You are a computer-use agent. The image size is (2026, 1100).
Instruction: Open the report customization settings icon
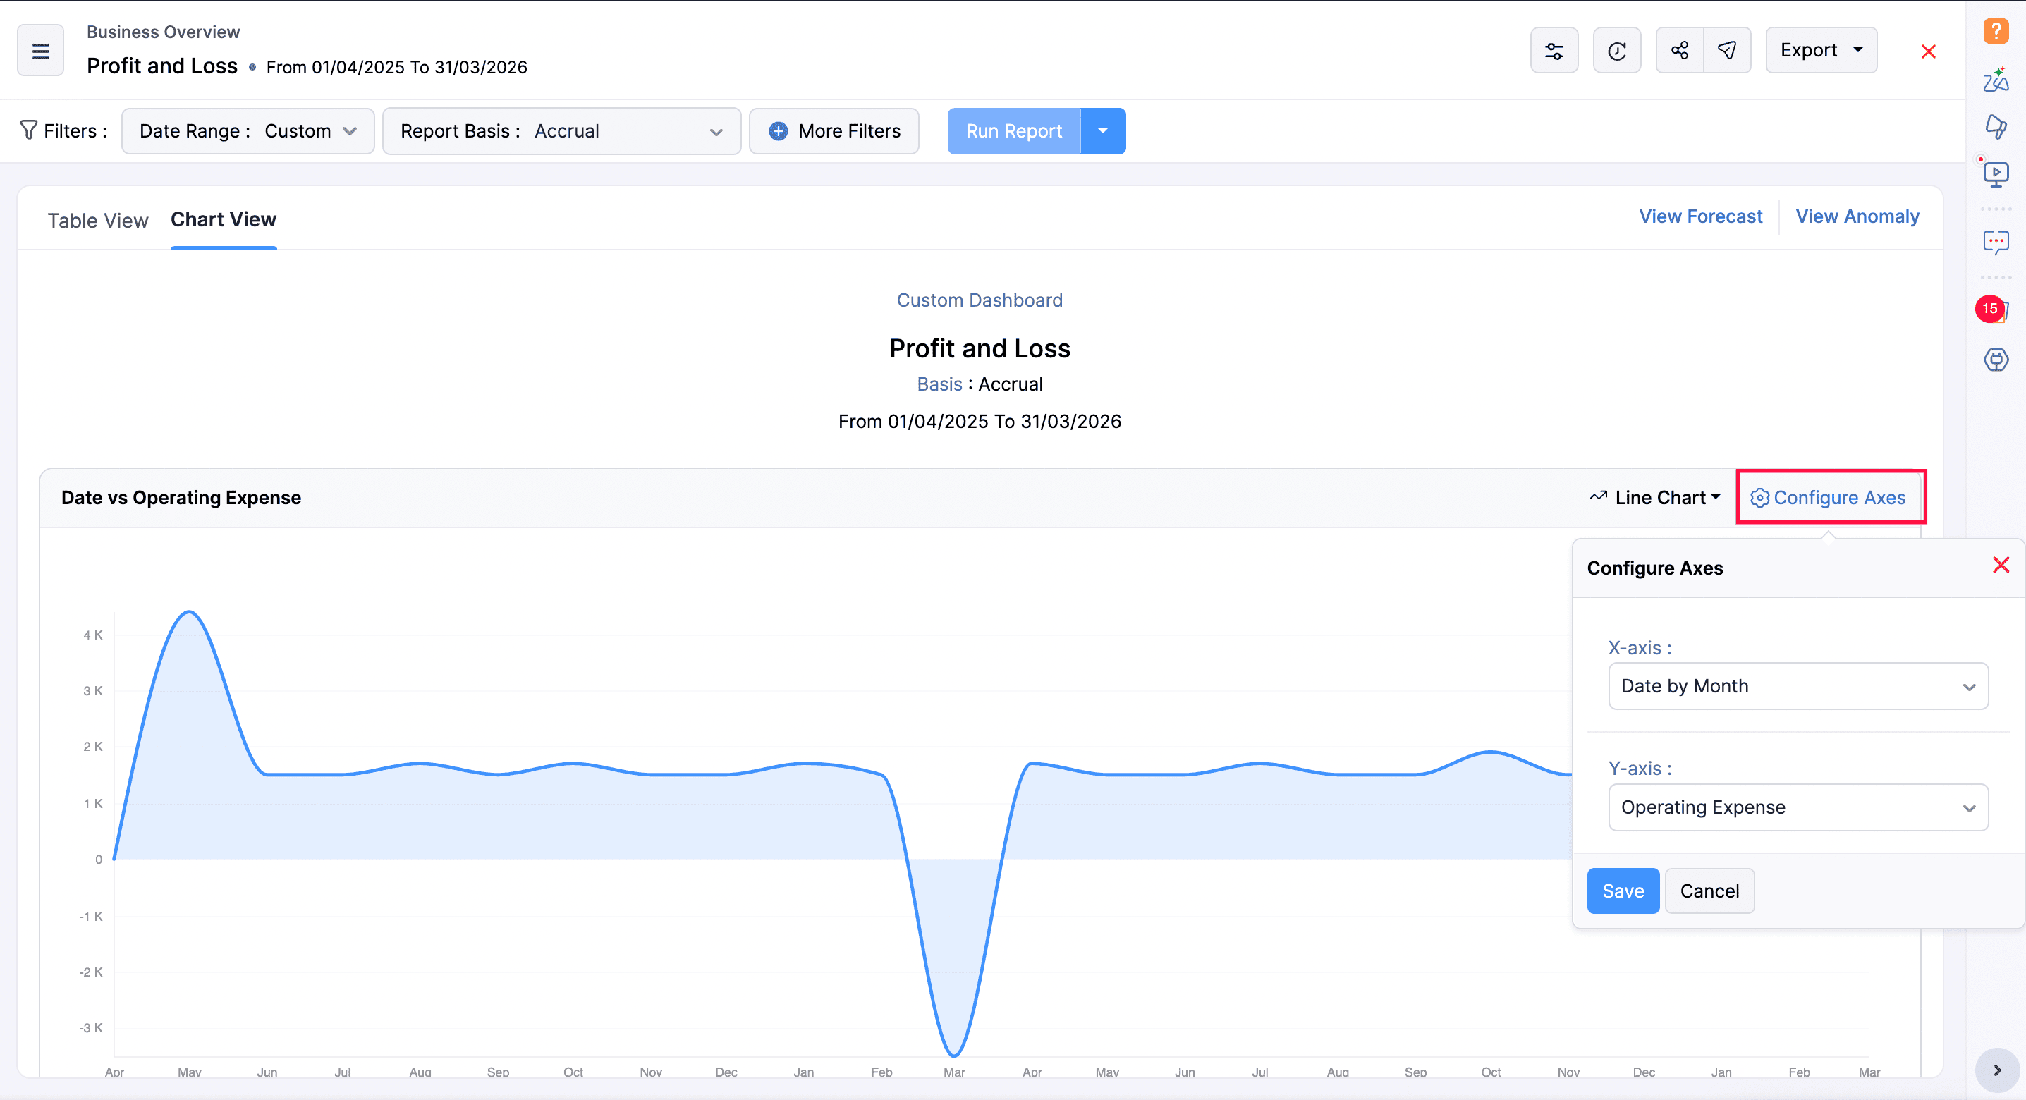1555,49
